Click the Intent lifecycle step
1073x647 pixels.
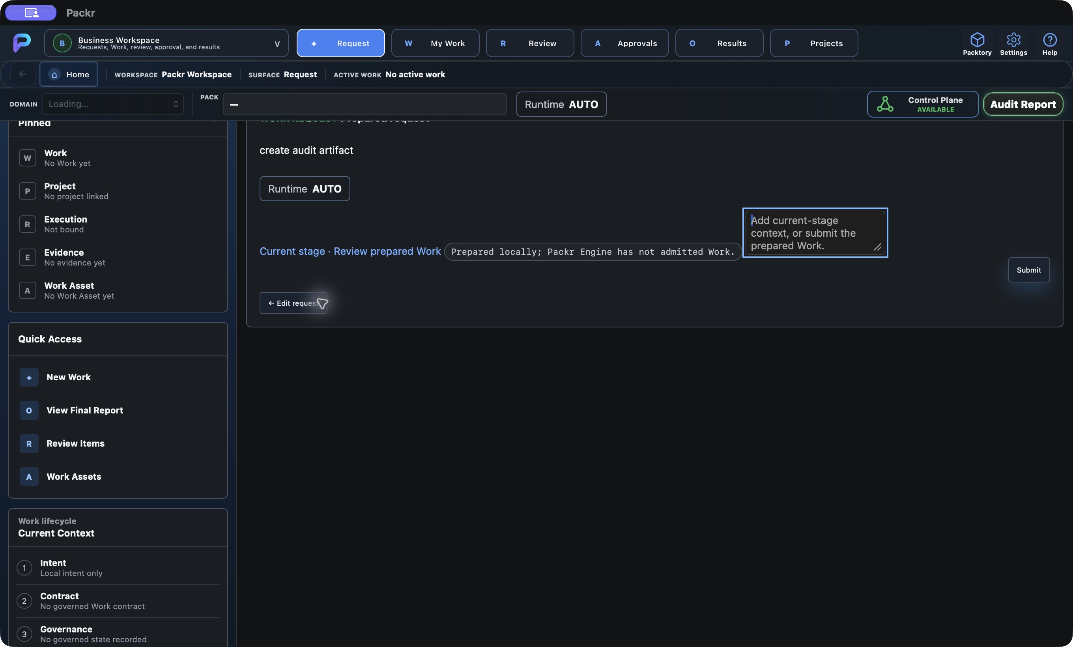[x=118, y=568]
